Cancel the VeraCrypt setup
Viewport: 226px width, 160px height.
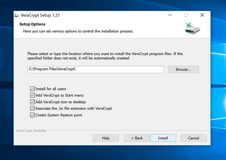click(193, 138)
